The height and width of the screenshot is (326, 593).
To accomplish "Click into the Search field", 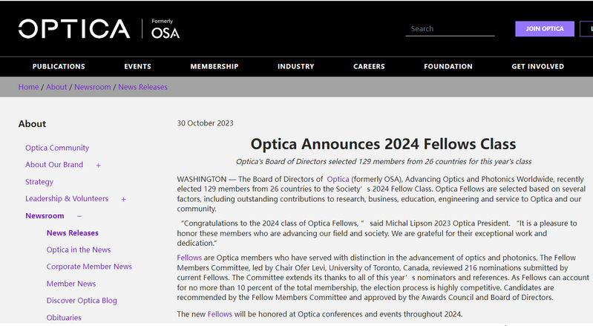I will (449, 29).
